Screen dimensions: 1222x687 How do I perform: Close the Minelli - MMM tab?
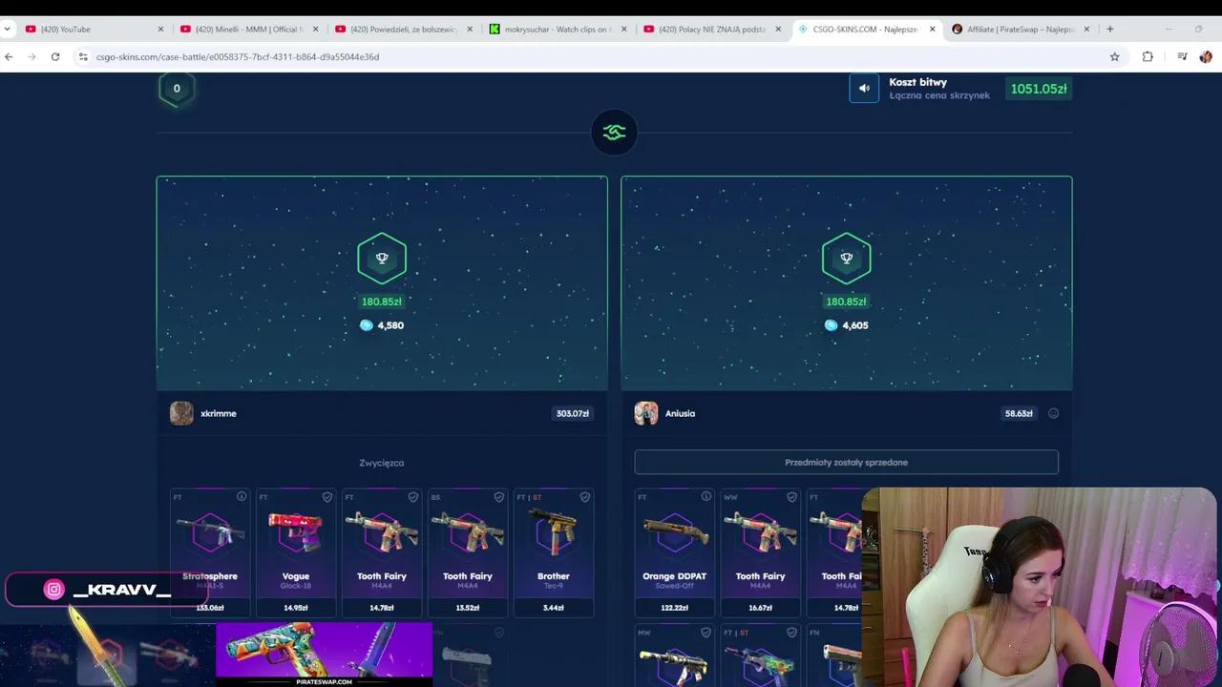(x=315, y=29)
